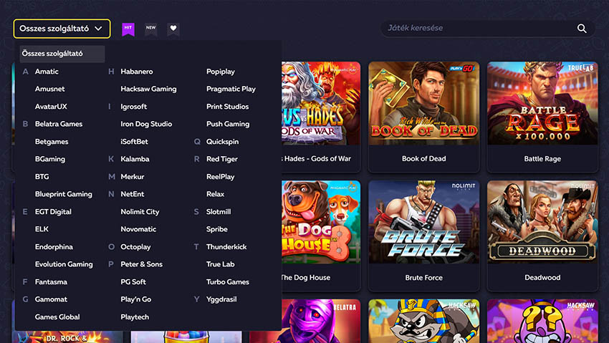
Task: Toggle the heart favorites filter
Action: 173,29
